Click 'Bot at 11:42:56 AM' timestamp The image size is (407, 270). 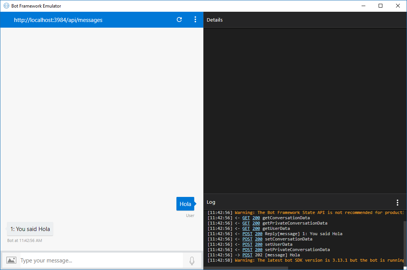pos(25,240)
